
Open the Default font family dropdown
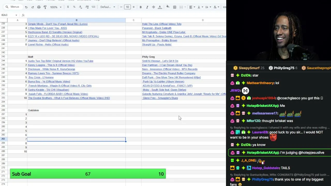(x=108, y=7)
